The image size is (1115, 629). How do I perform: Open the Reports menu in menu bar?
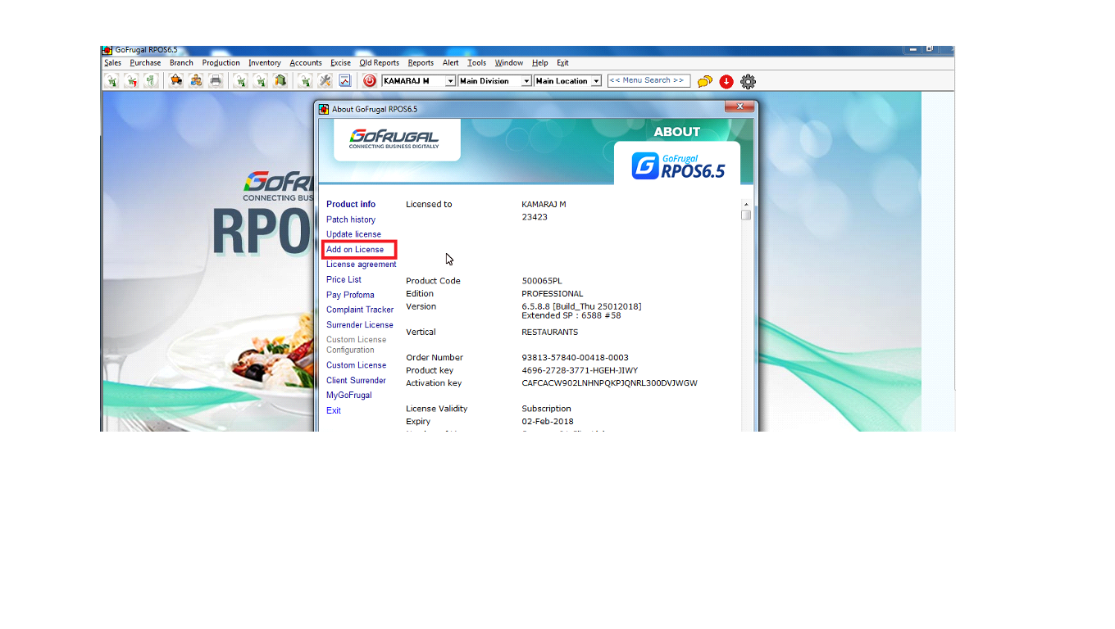[x=421, y=63]
